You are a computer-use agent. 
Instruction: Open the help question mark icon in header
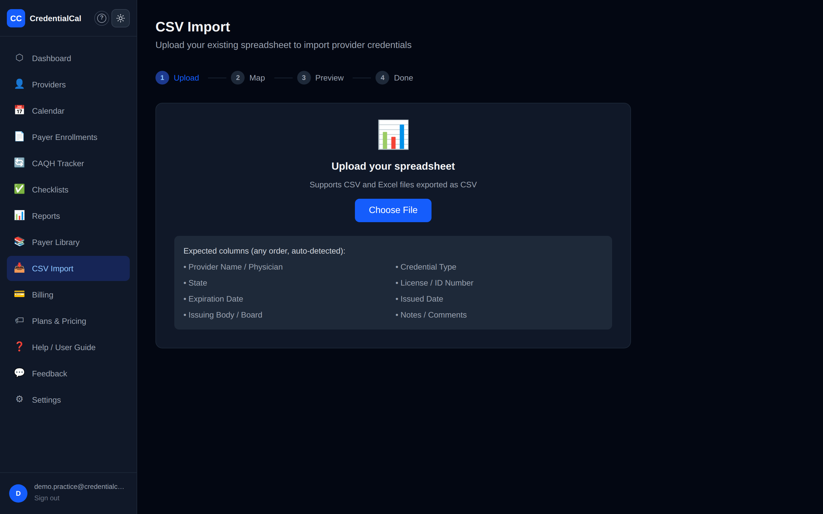coord(102,18)
